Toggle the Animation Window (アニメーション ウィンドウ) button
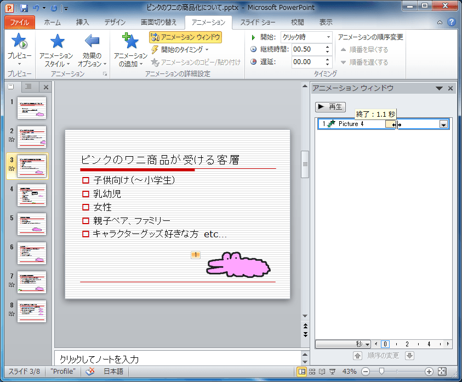Viewport: 462px width, 382px height. coord(185,37)
